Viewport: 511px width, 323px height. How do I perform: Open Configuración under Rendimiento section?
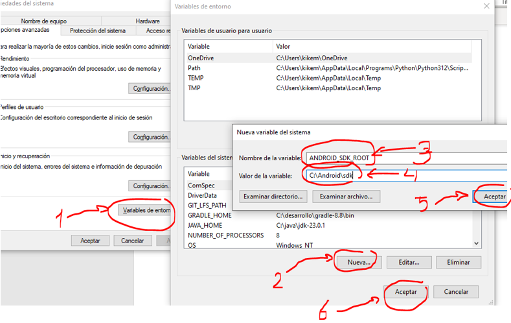point(150,89)
